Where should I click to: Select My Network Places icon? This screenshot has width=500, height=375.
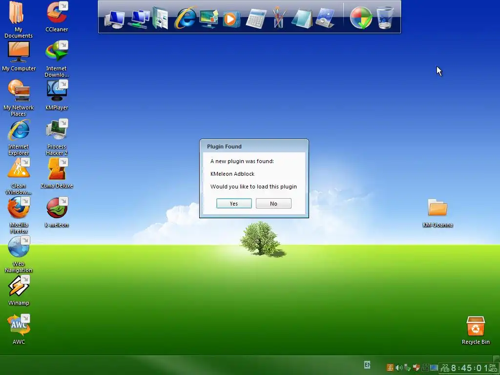point(19,98)
